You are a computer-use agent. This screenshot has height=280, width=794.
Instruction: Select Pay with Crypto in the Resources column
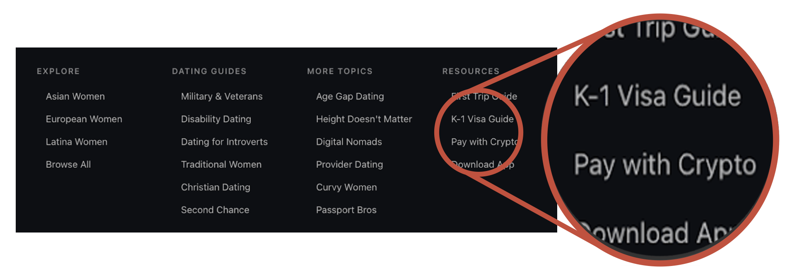pyautogui.click(x=484, y=142)
